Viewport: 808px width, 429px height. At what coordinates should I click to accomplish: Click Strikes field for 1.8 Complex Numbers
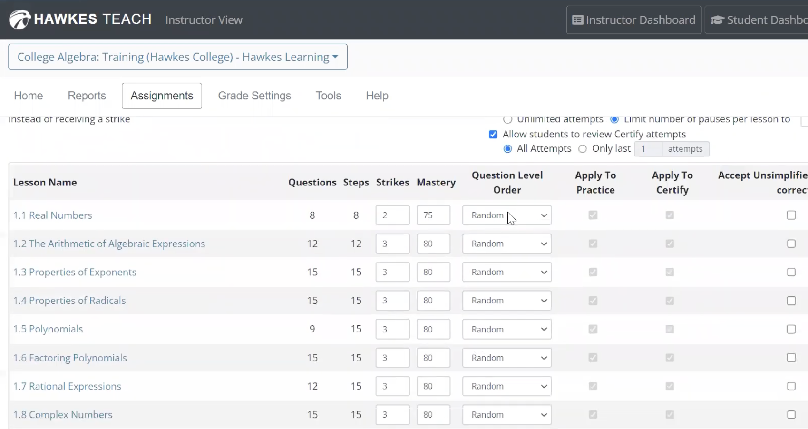[392, 415]
